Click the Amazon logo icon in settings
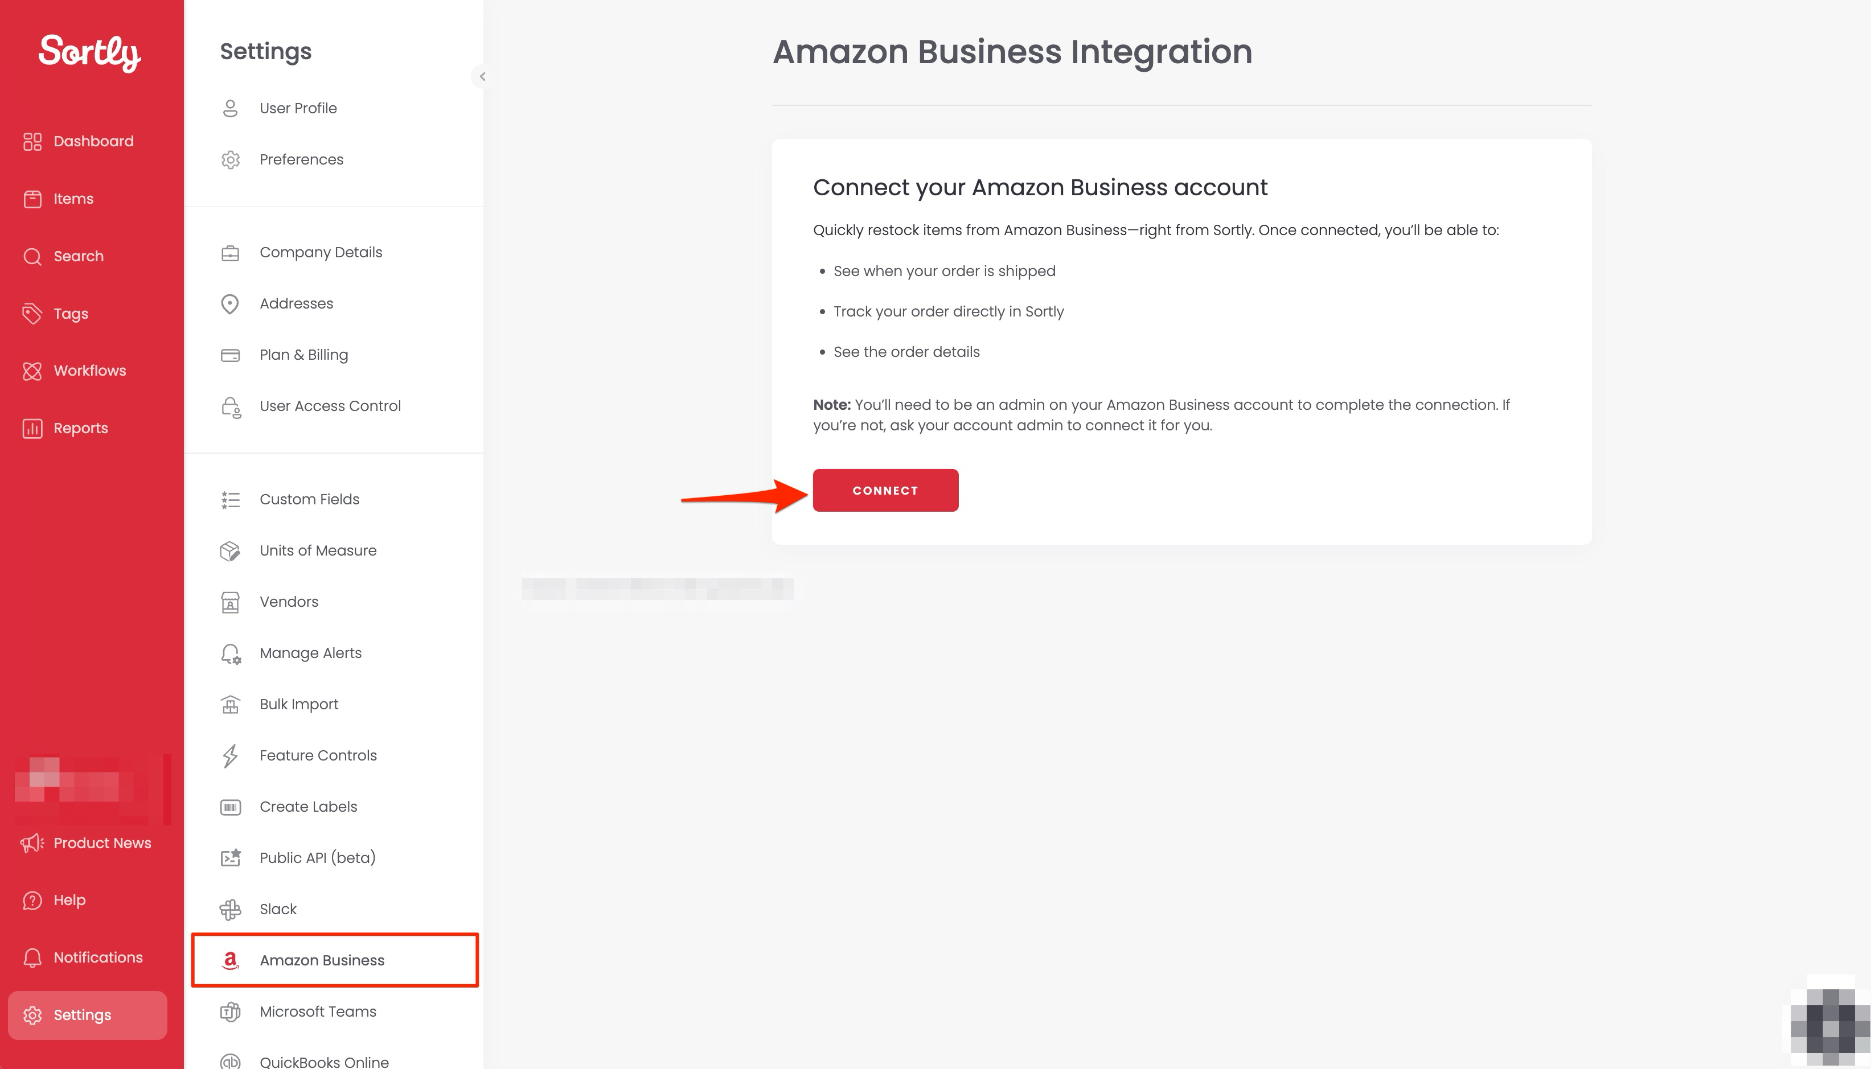1871x1069 pixels. (x=231, y=960)
